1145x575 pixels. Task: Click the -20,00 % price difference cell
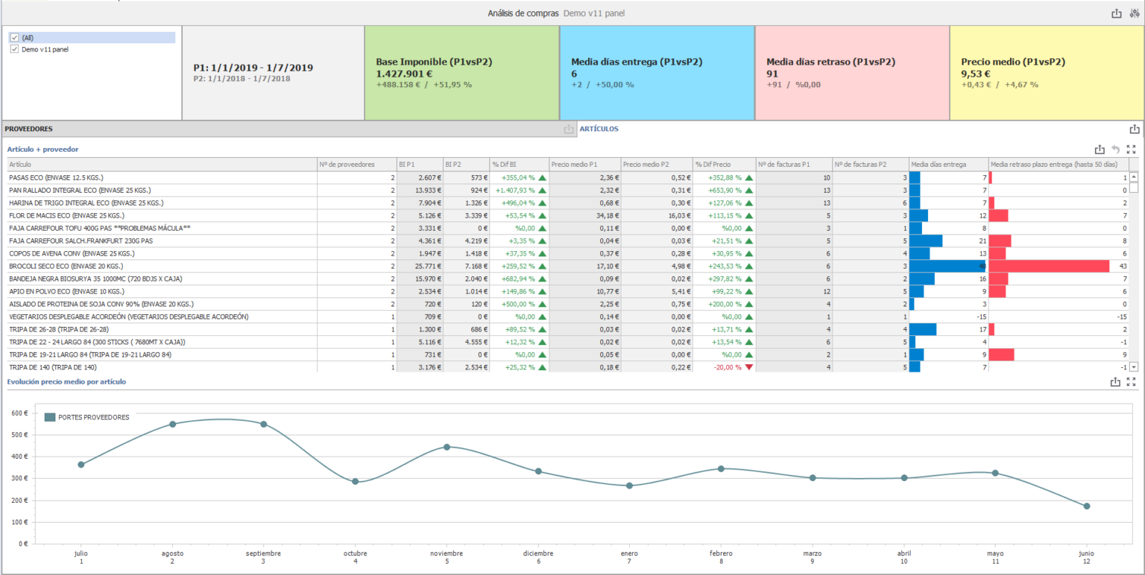pyautogui.click(x=724, y=367)
